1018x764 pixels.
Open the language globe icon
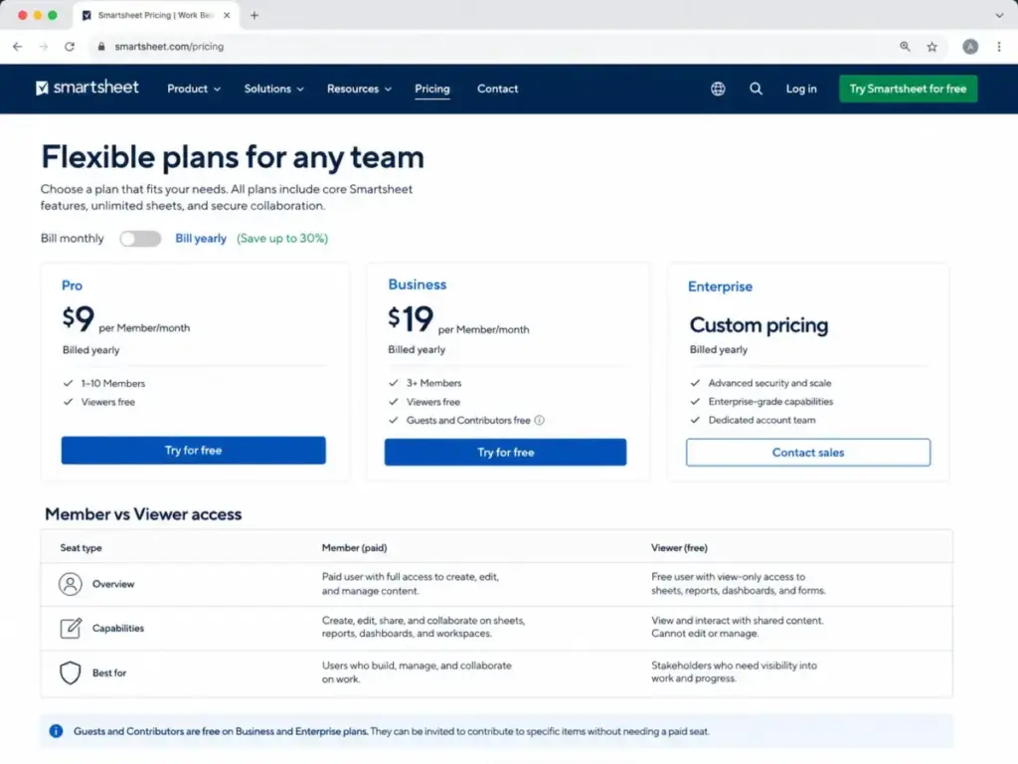click(x=718, y=89)
